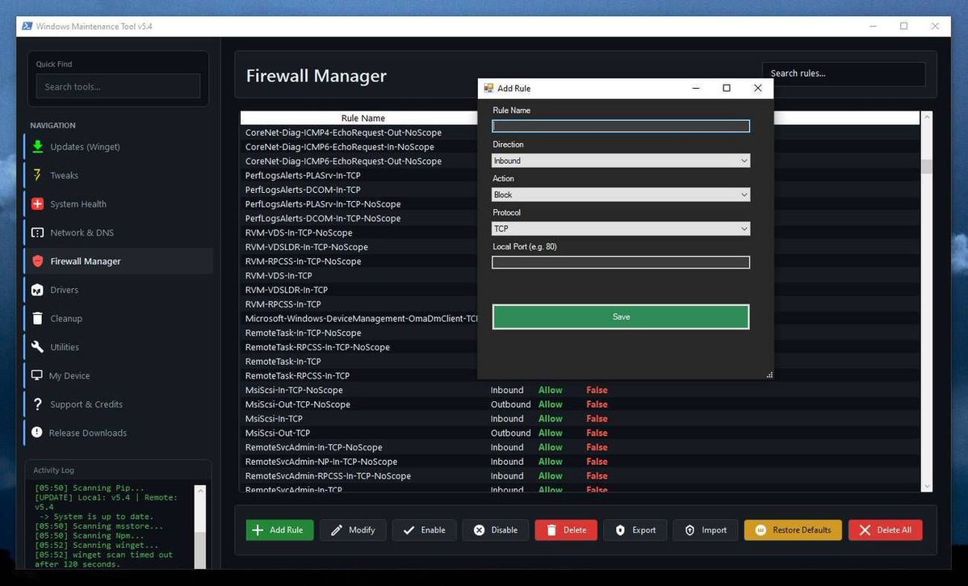Click the Support & Credits question icon
Image resolution: width=968 pixels, height=586 pixels.
pyautogui.click(x=38, y=404)
